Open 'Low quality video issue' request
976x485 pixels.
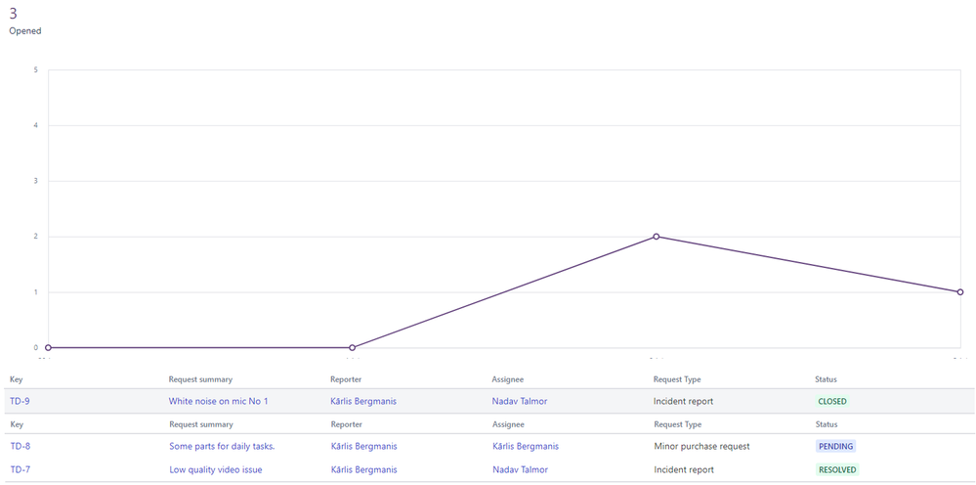pos(216,470)
